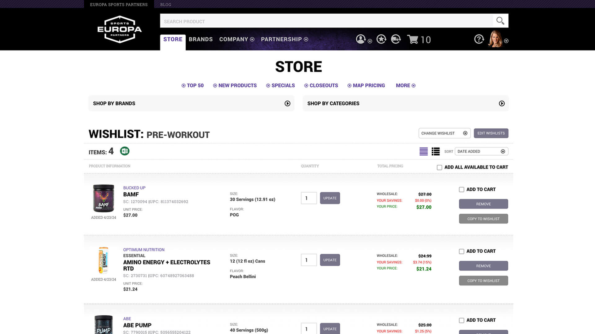
Task: Export wishlist via Excel icon
Action: [125, 151]
